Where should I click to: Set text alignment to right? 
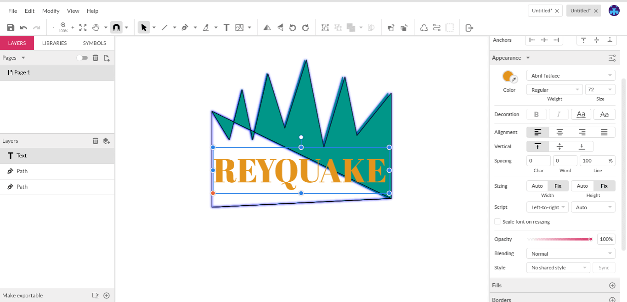click(x=582, y=132)
